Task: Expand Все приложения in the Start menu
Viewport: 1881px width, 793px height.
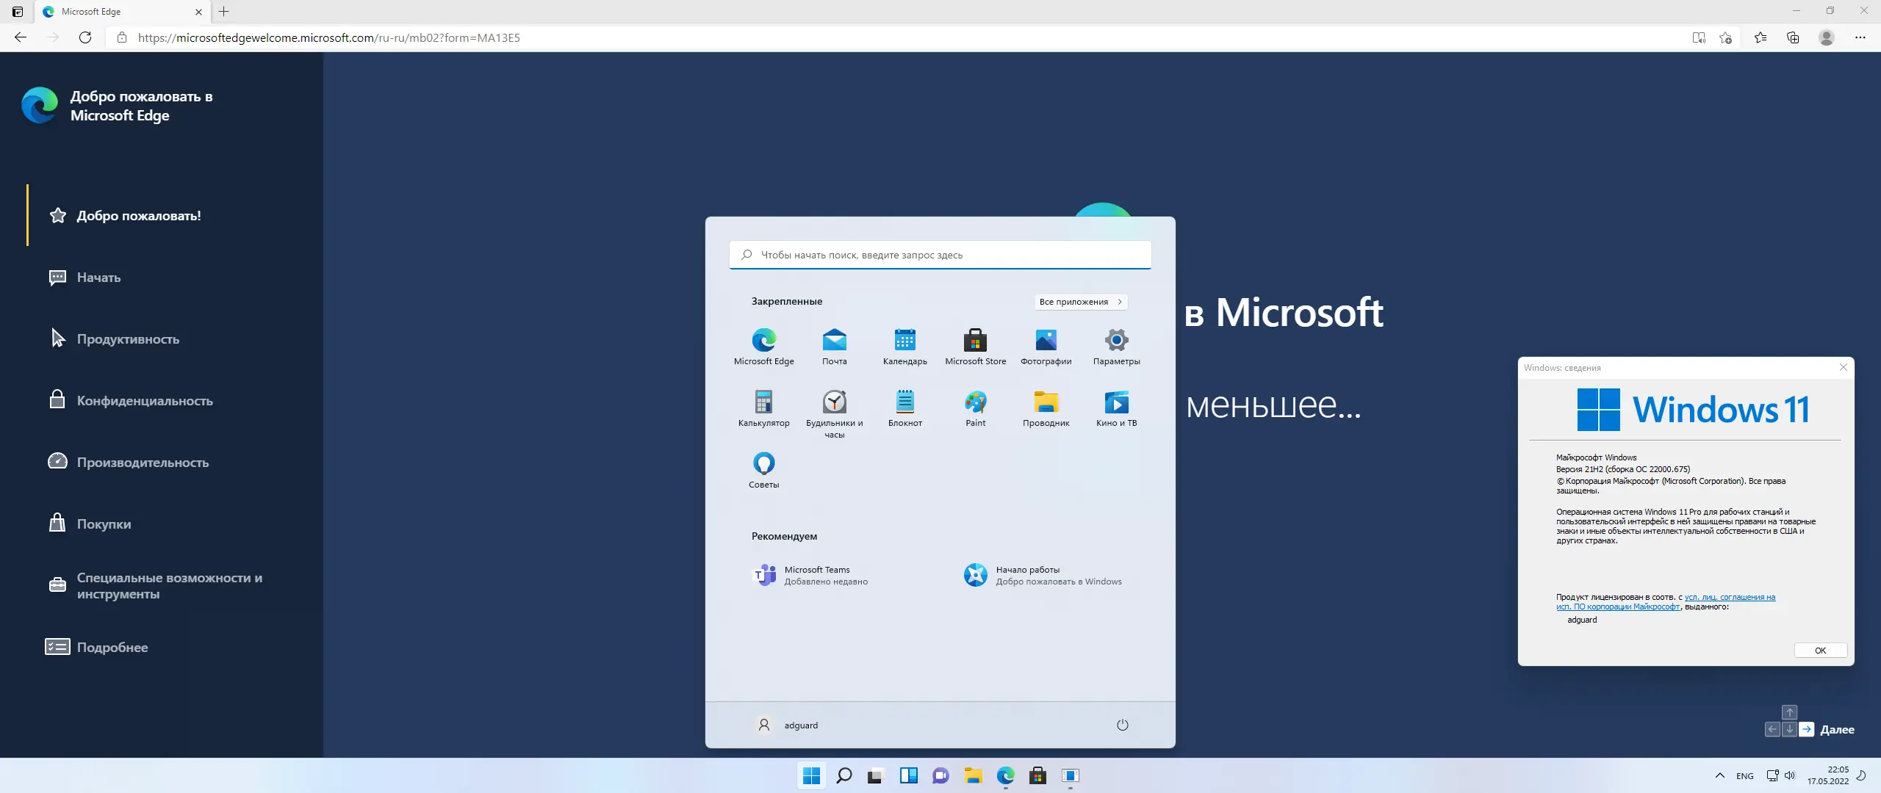Action: (1080, 302)
